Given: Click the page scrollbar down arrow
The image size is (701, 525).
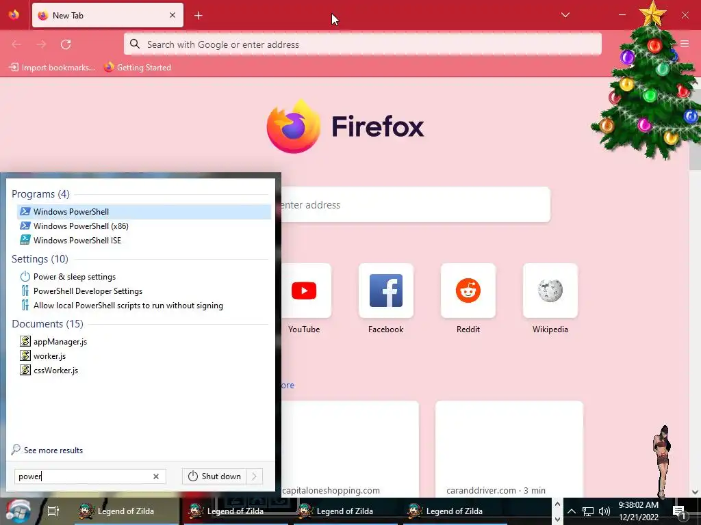Looking at the screenshot, I should point(695,492).
